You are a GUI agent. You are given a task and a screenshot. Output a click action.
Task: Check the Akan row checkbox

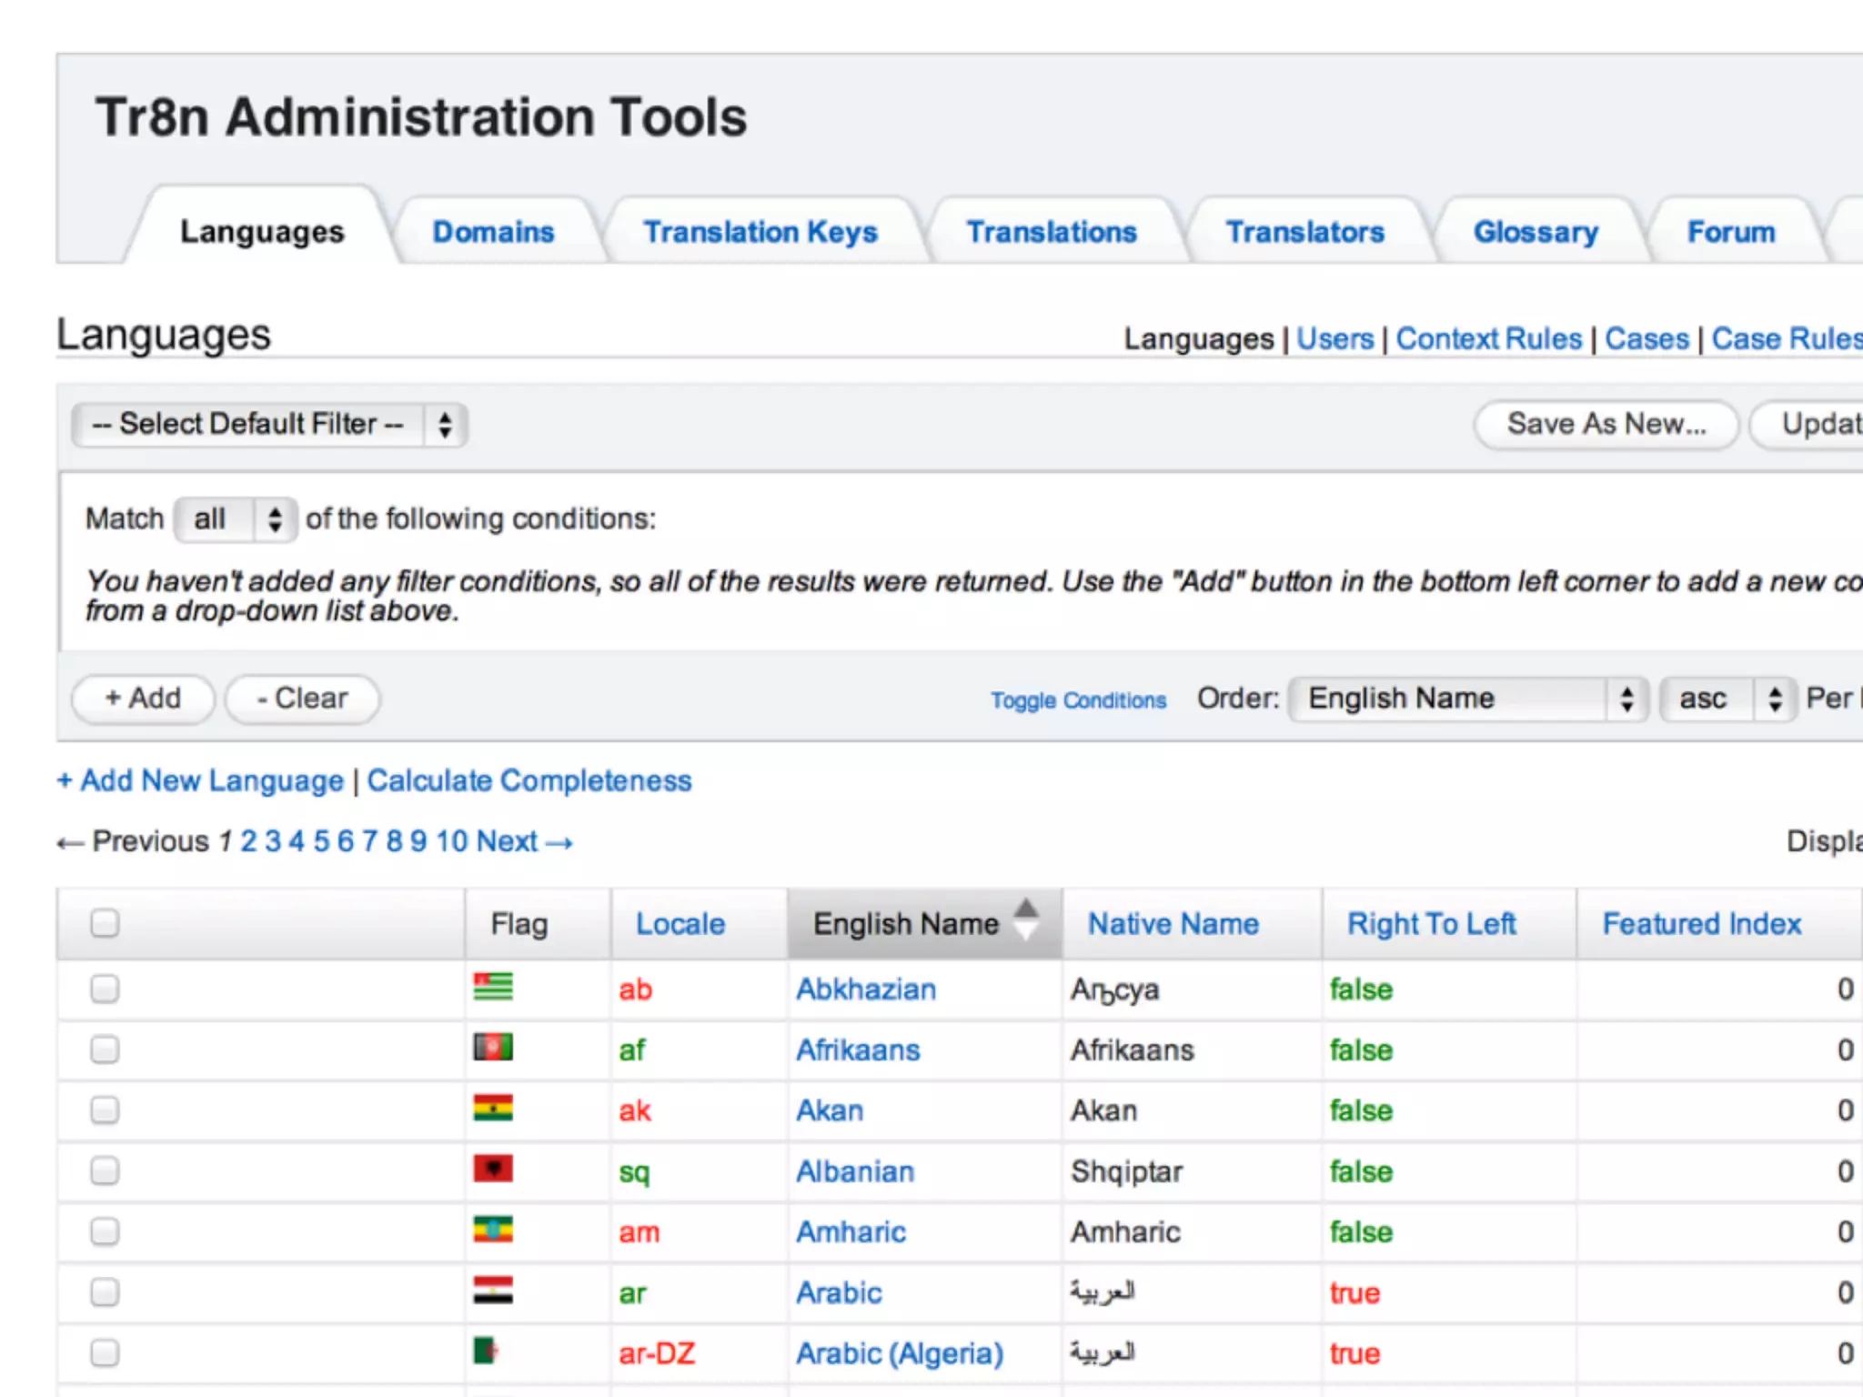[105, 1111]
